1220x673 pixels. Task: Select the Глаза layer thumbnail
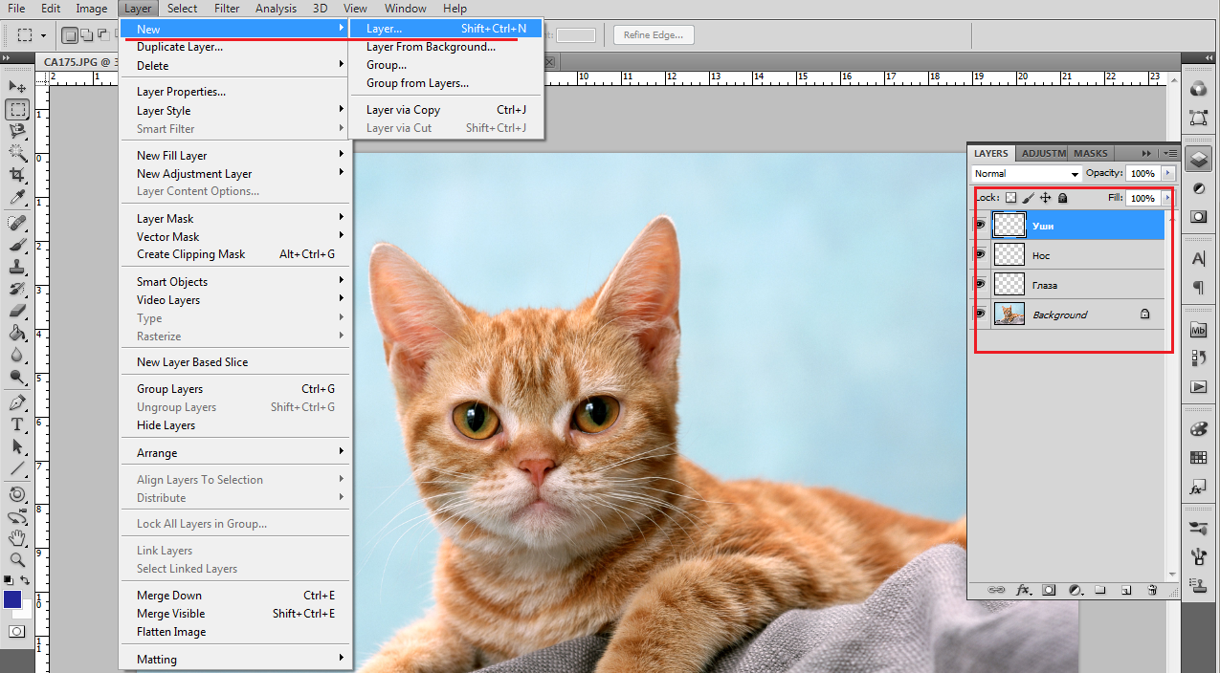[x=1009, y=284]
